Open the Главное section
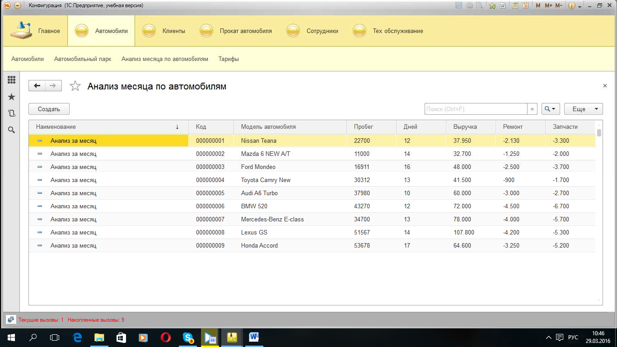617x347 pixels. [35, 31]
